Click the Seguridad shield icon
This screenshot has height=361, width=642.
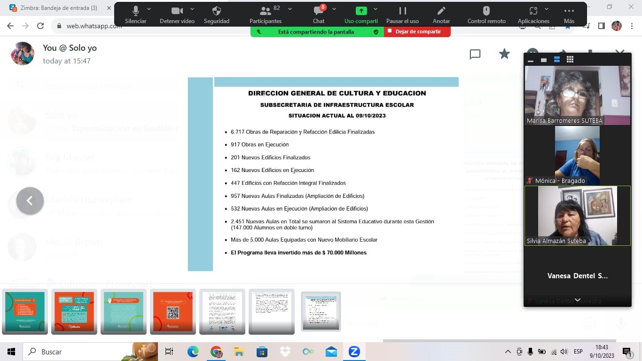217,11
